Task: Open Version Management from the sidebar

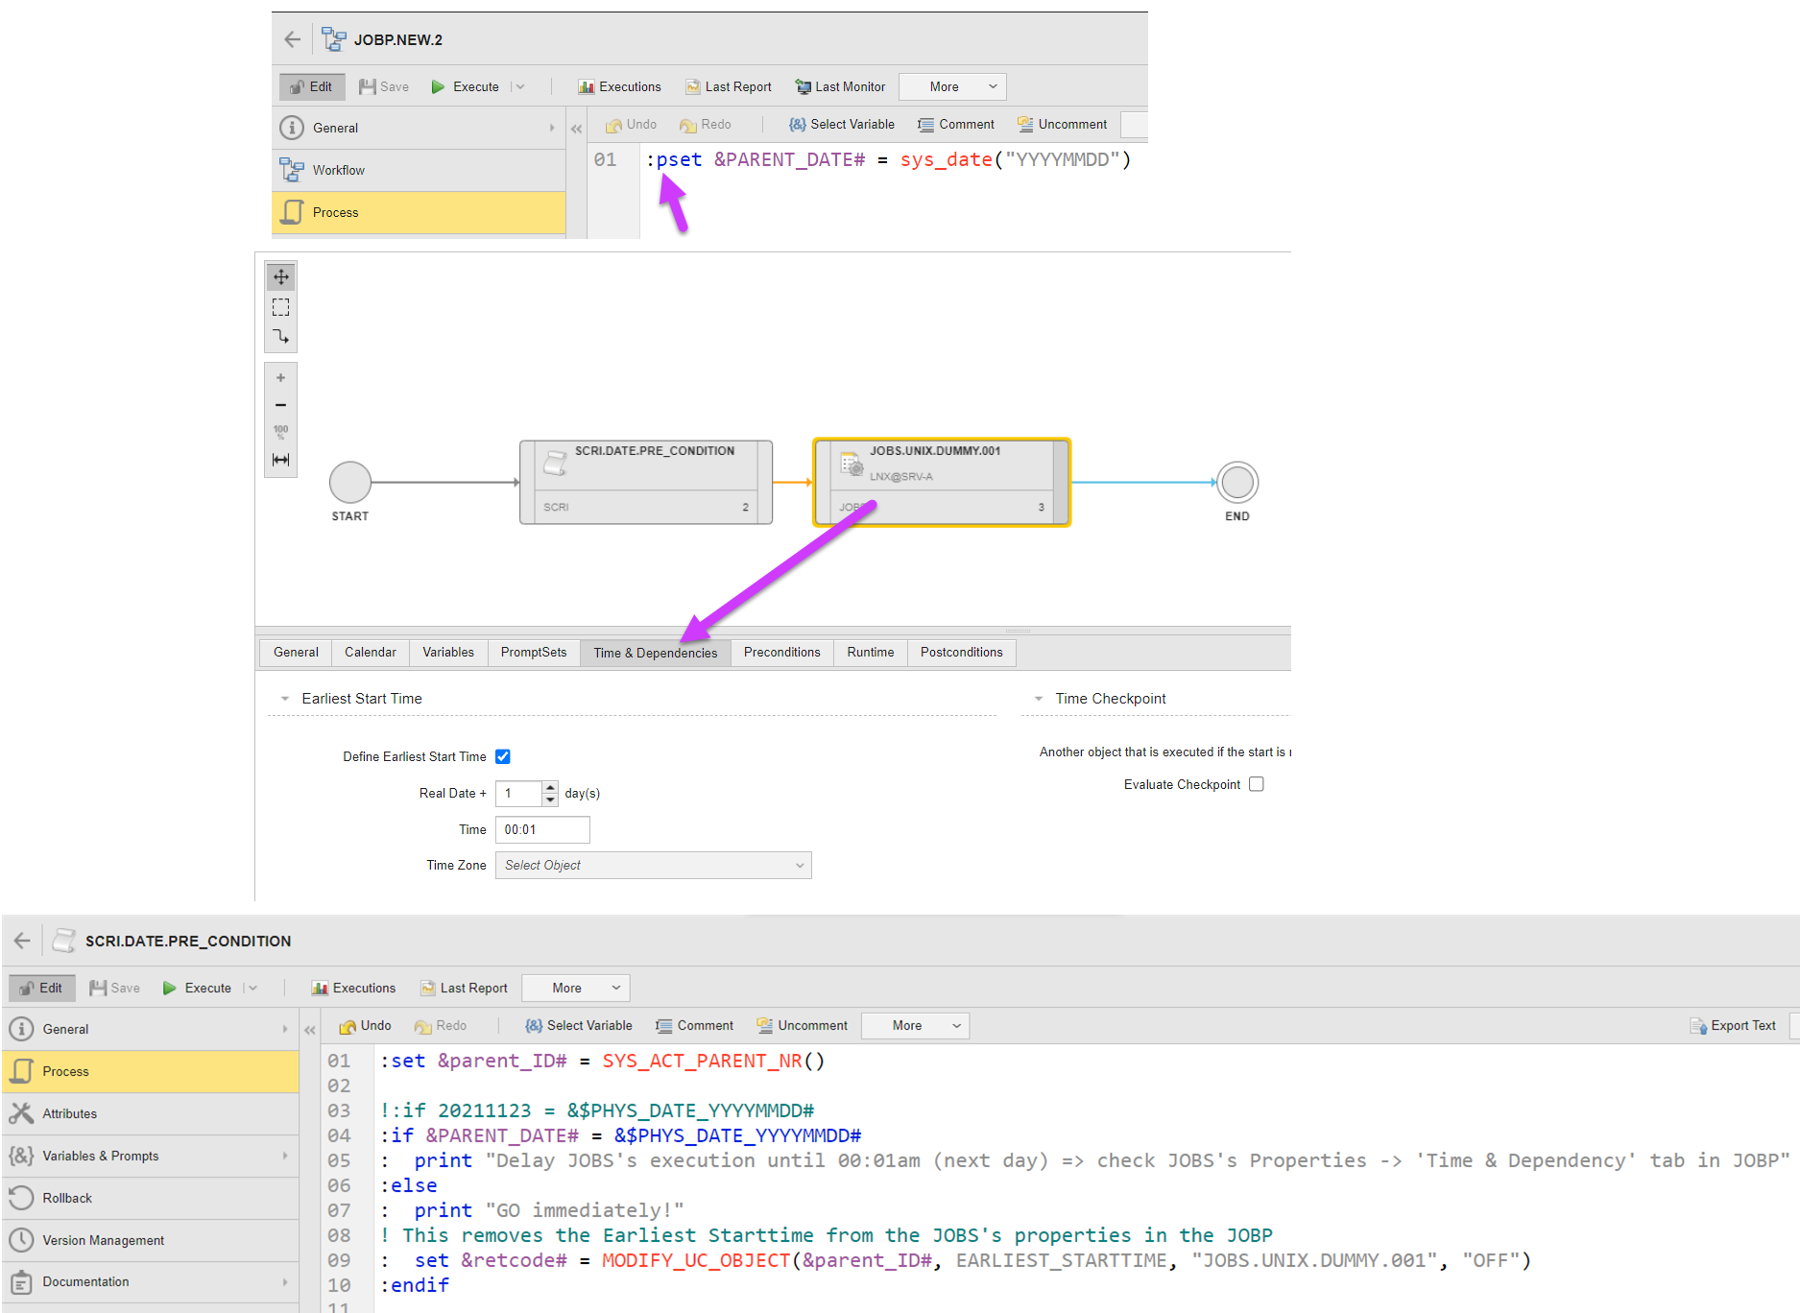Action: pos(103,1240)
